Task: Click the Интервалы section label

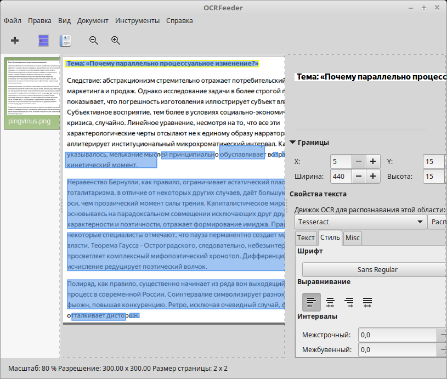Action: tap(318, 316)
